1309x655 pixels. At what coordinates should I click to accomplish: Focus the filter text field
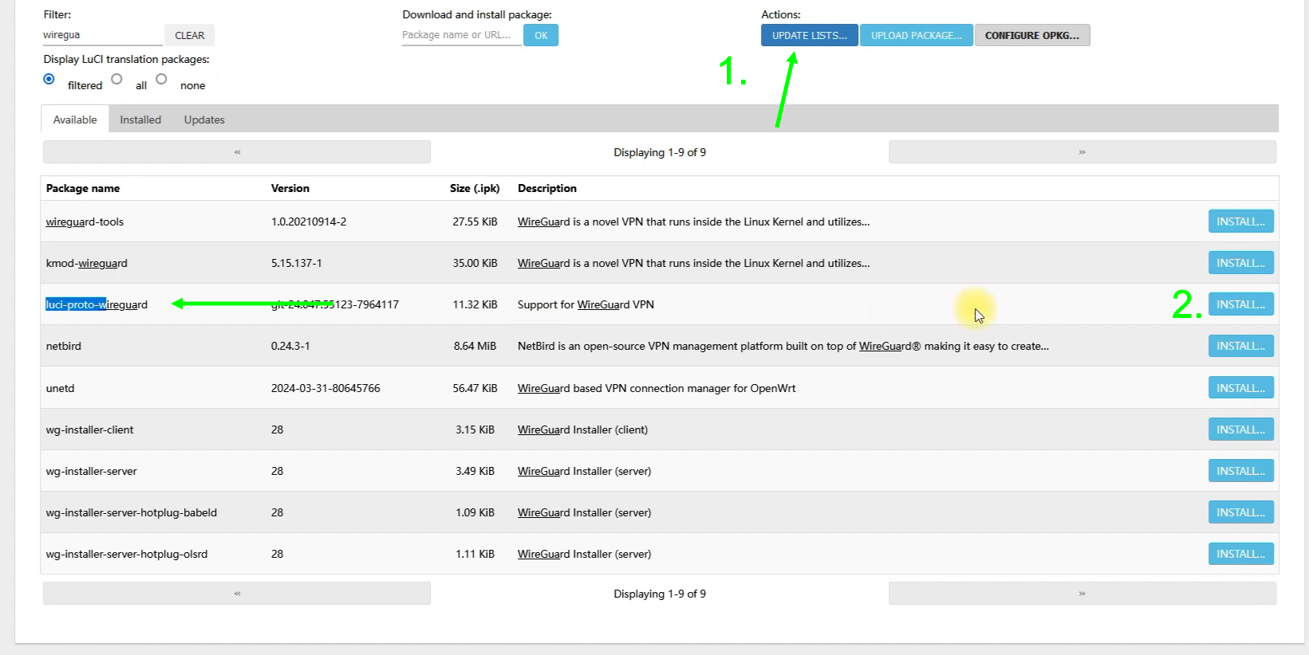pyautogui.click(x=102, y=35)
